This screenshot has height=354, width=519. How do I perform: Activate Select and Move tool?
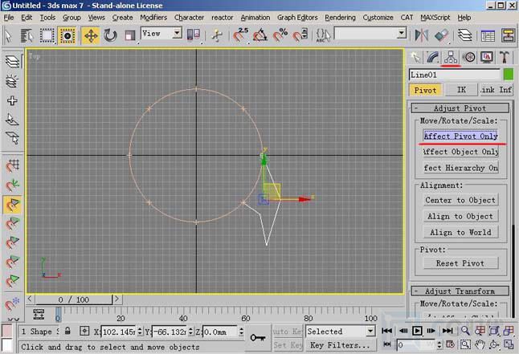pyautogui.click(x=91, y=35)
